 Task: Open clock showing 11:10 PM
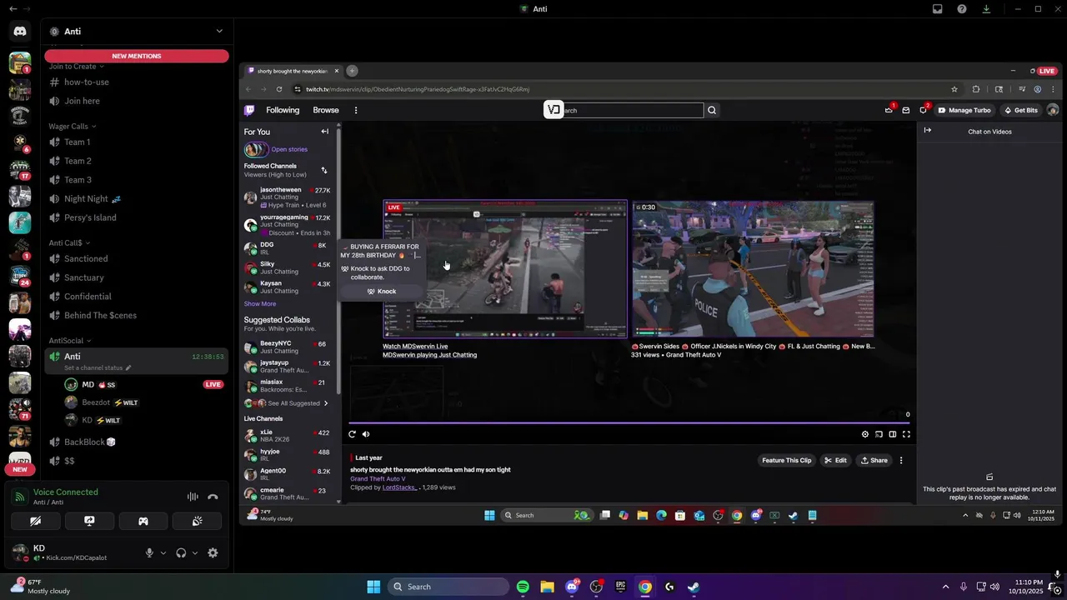point(1029,587)
